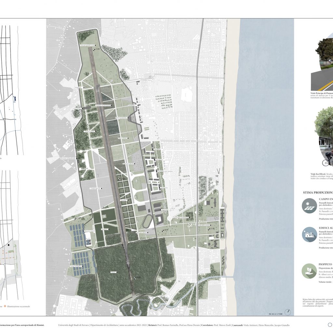Click the solar panel Campo Energetico icon
Viewport: 333px width, 333px height.
pos(310,206)
